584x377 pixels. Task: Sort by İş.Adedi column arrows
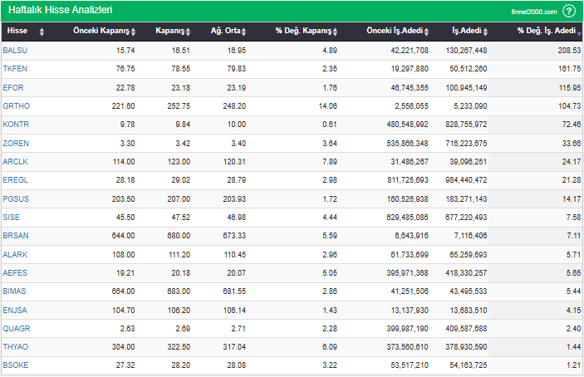pos(487,32)
